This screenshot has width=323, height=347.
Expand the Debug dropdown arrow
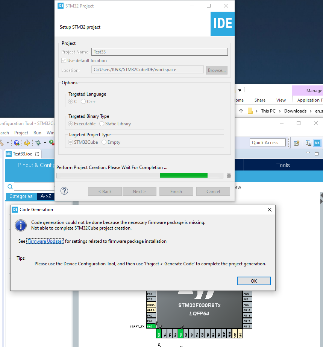point(45,143)
